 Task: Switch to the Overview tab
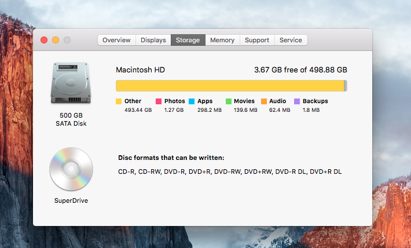tap(116, 40)
